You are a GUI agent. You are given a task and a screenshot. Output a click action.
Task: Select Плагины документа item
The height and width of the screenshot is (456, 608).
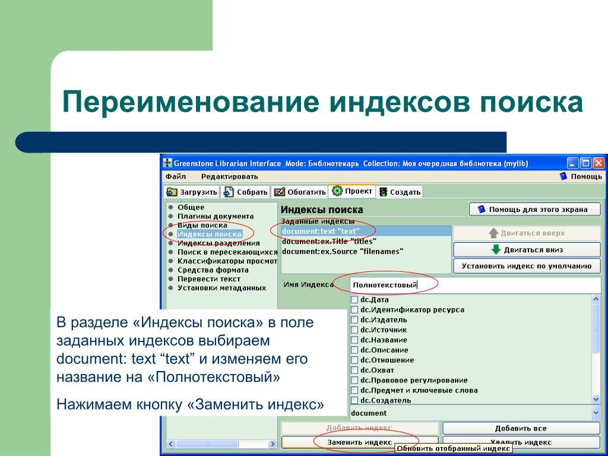point(215,216)
